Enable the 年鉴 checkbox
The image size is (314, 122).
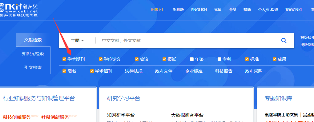192,59
